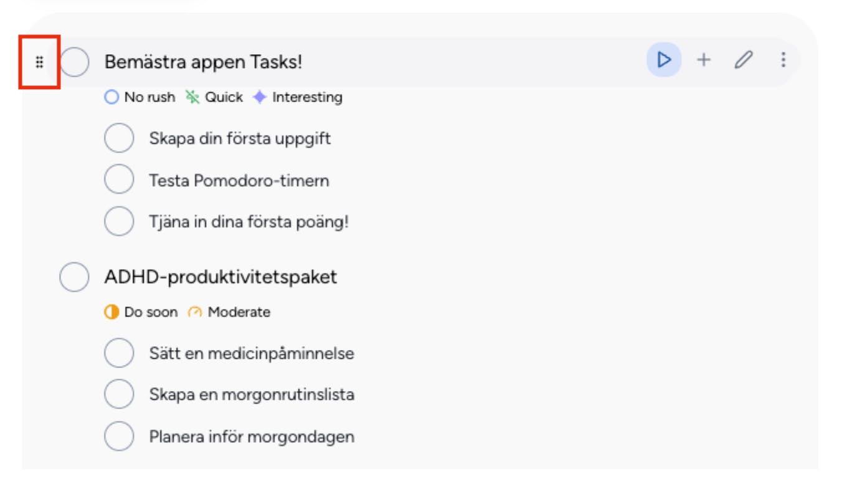
Task: Edit the task with the pencil icon
Action: [x=743, y=60]
